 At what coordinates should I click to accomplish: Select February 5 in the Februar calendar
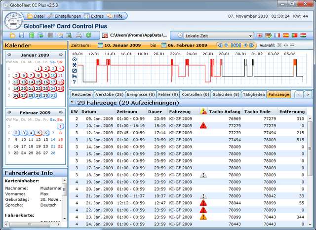point(39,133)
